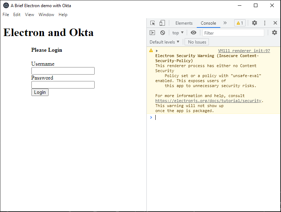This screenshot has width=281, height=212.
Task: Switch to the Elements tab
Action: pos(184,23)
